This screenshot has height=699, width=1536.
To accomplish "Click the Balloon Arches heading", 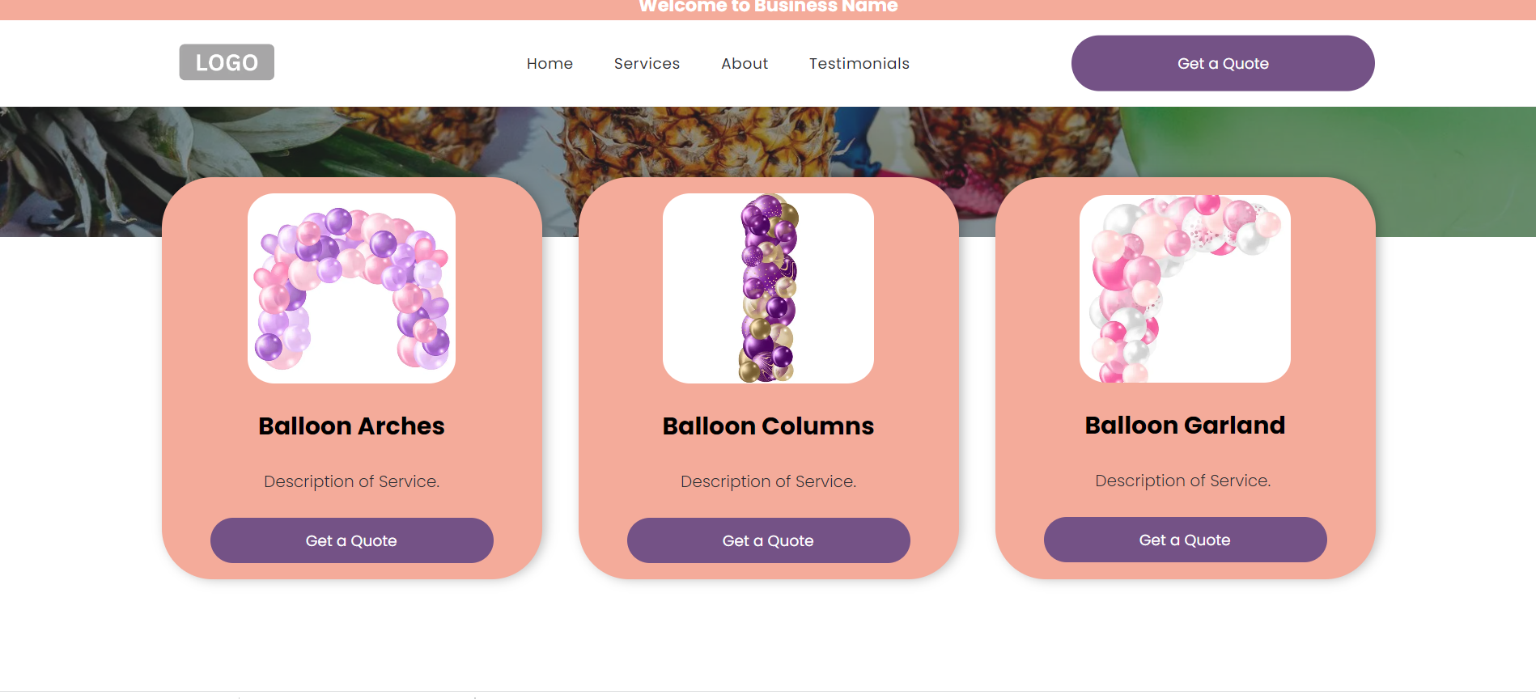I will click(x=351, y=426).
